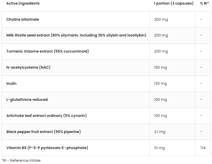Select N-acetylcysteine (NAC) cell

[75, 67]
